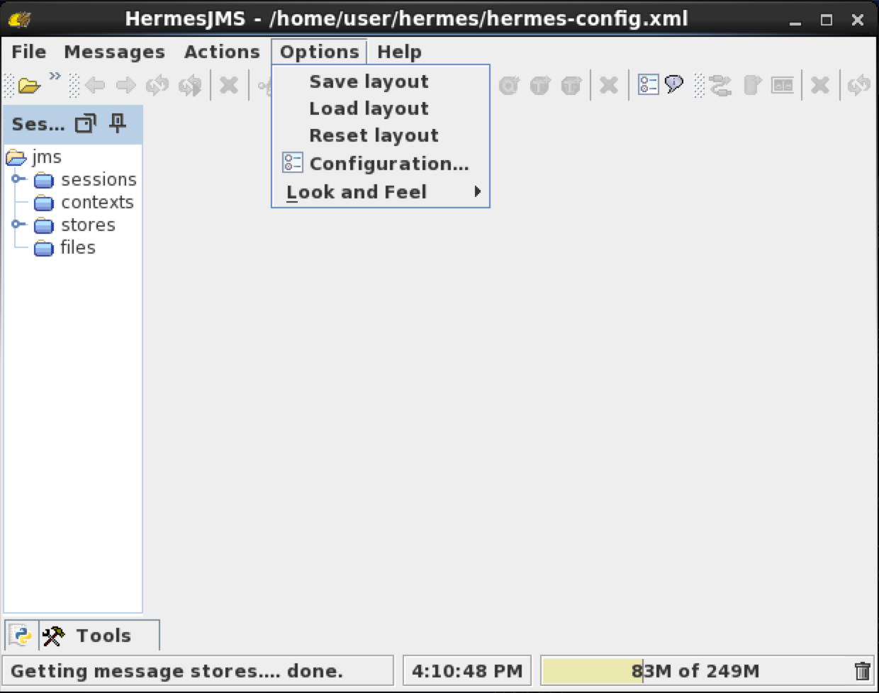The width and height of the screenshot is (879, 693).
Task: Select the files tree item label
Action: (78, 247)
